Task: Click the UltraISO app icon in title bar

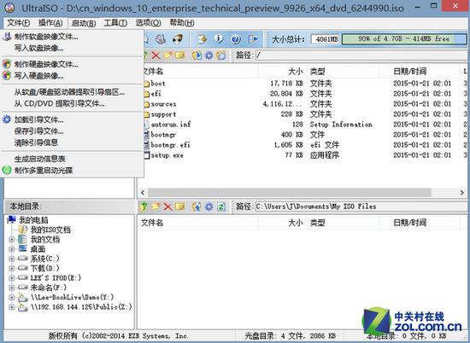Action: click(9, 8)
